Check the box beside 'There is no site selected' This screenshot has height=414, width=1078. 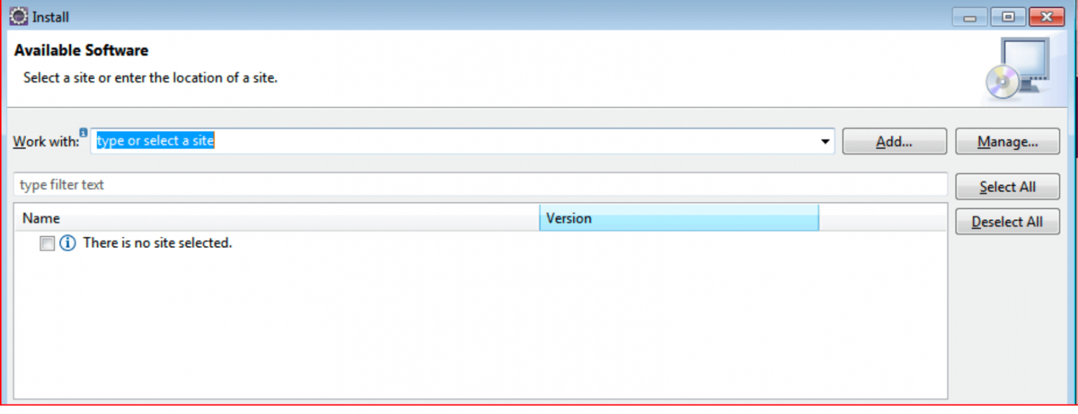(x=46, y=243)
